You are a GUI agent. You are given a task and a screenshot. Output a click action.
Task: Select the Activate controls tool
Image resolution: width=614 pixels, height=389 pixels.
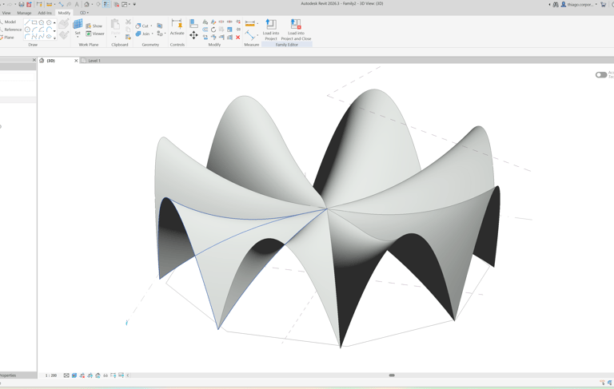(177, 27)
